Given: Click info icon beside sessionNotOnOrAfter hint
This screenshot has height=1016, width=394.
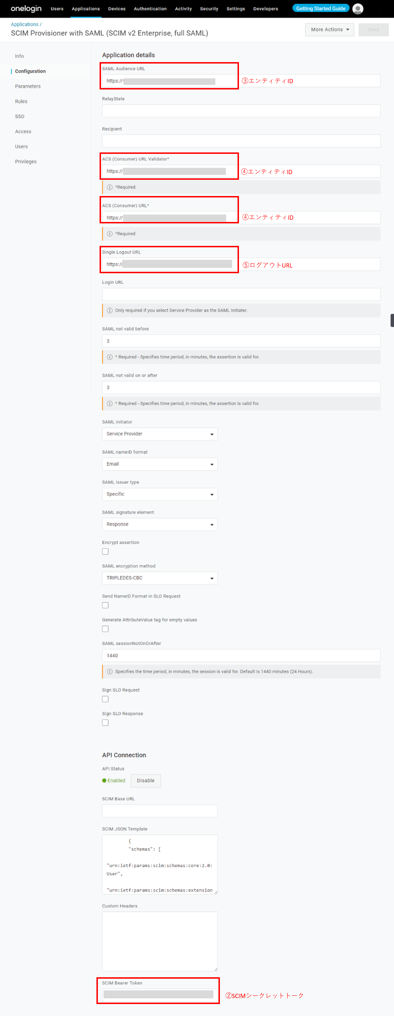Looking at the screenshot, I should click(110, 672).
